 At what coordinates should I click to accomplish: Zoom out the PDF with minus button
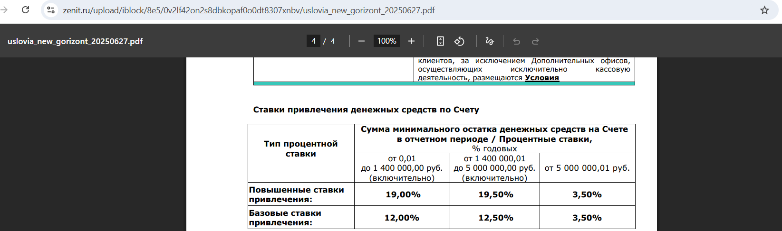(361, 41)
